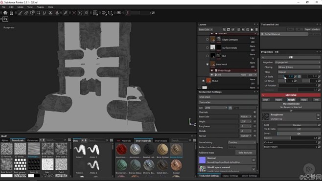Image resolution: width=322 pixels, height=181 pixels.
Task: Remove the Normal additional map
Action: tap(253, 160)
